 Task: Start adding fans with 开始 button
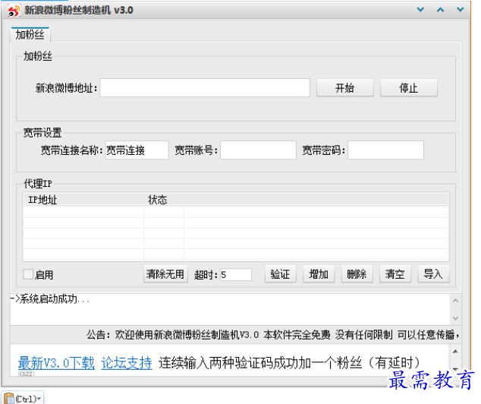point(344,88)
